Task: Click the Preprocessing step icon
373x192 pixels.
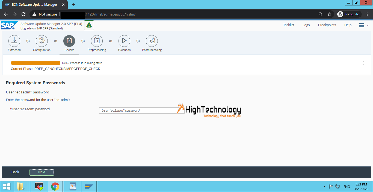Action: click(x=97, y=41)
